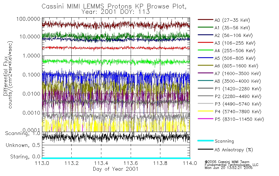The height and width of the screenshot is (176, 279).
Task: Click the Staring, 0.0 axis label
Action: [25, 157]
